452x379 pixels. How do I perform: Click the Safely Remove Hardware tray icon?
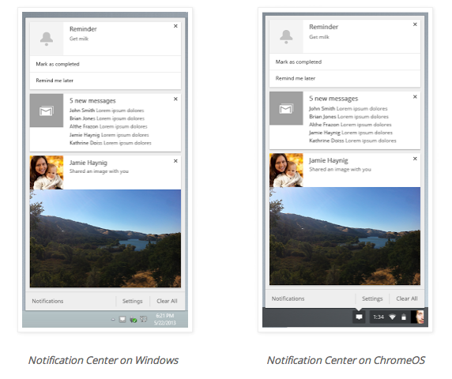[x=133, y=319]
